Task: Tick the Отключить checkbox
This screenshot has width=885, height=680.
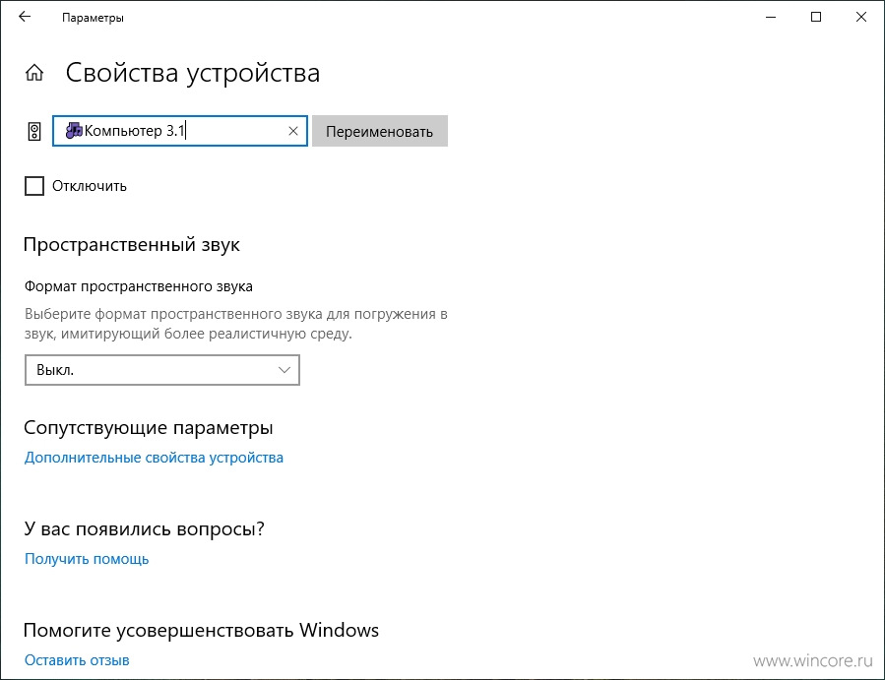Action: (34, 186)
